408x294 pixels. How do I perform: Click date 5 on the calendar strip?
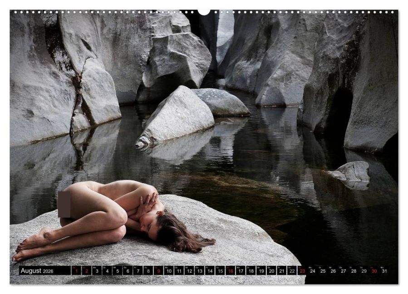point(118,270)
